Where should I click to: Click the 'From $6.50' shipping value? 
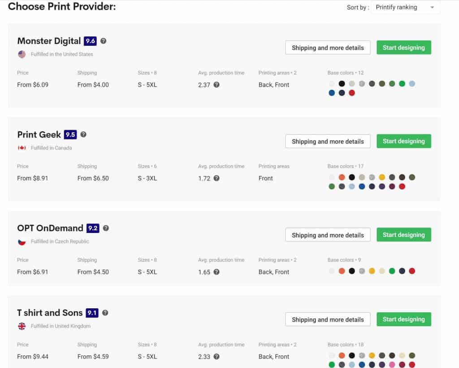93,178
